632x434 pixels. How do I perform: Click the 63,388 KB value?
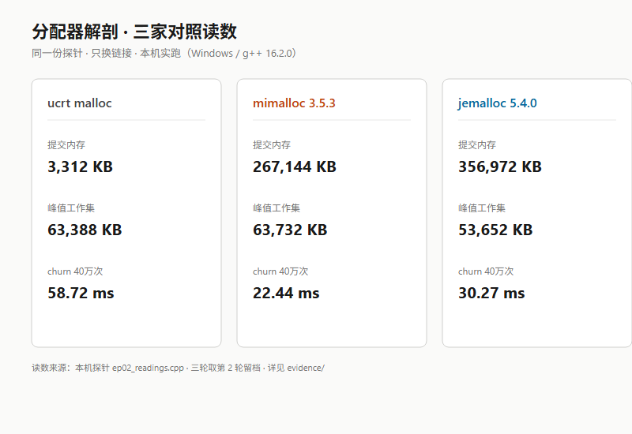85,230
